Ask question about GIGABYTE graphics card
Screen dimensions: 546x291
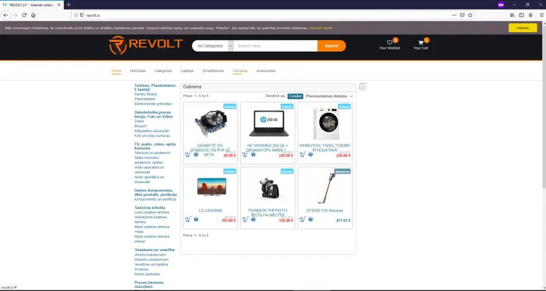(x=196, y=154)
